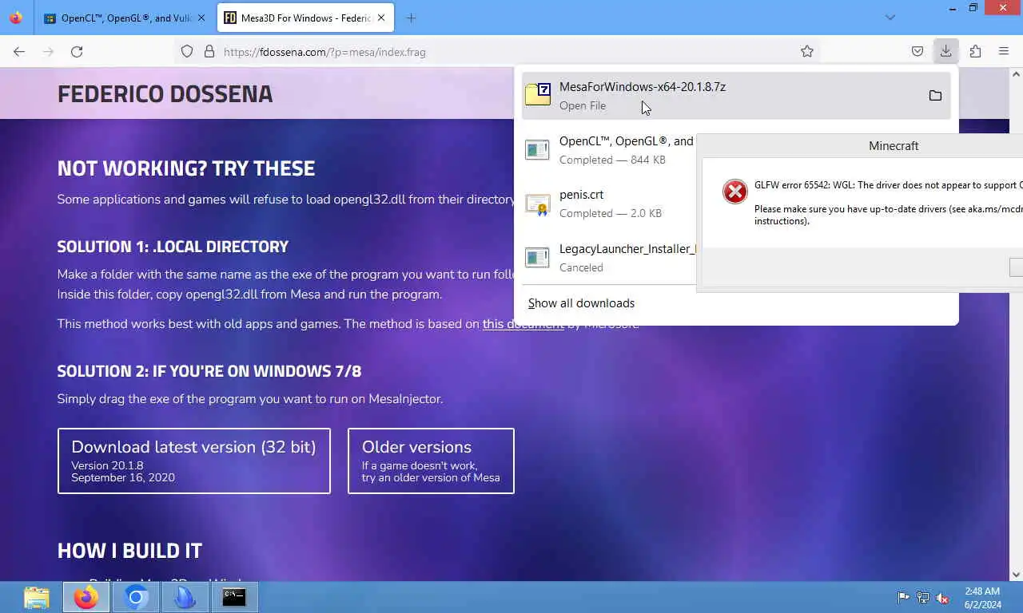Screen dimensions: 1023x613
Task: Open the Extensions puzzle icon
Action: coord(975,52)
